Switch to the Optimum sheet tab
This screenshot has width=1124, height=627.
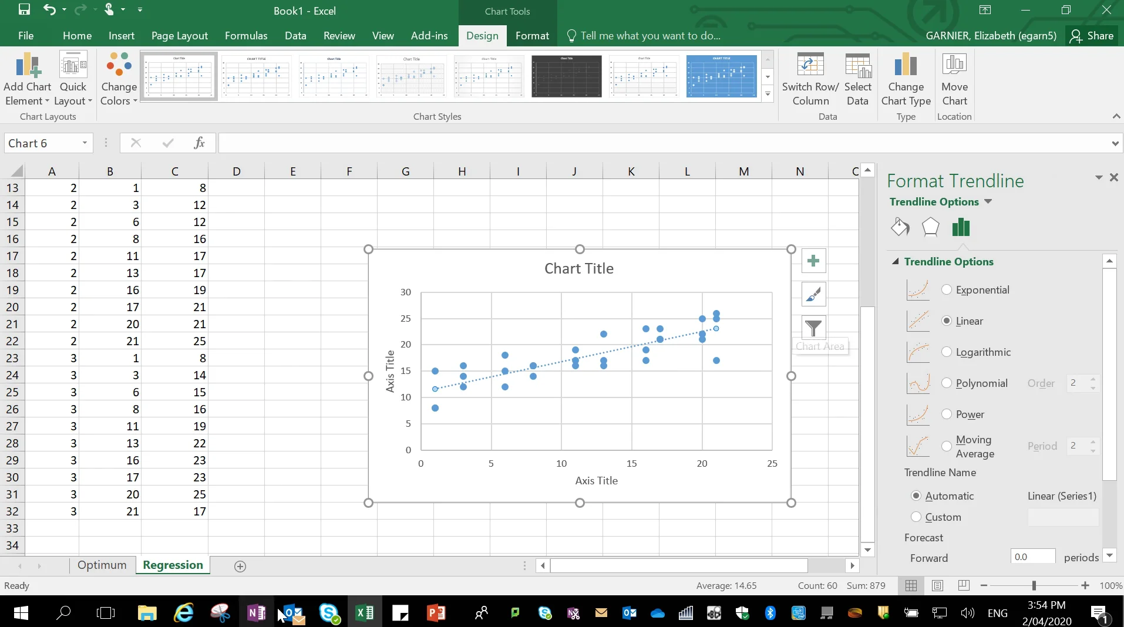pyautogui.click(x=102, y=565)
